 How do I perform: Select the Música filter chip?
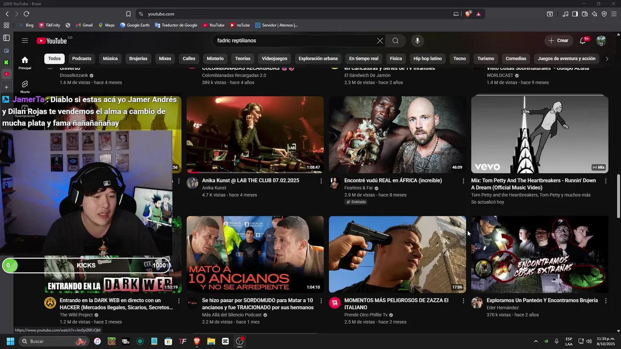pyautogui.click(x=110, y=59)
